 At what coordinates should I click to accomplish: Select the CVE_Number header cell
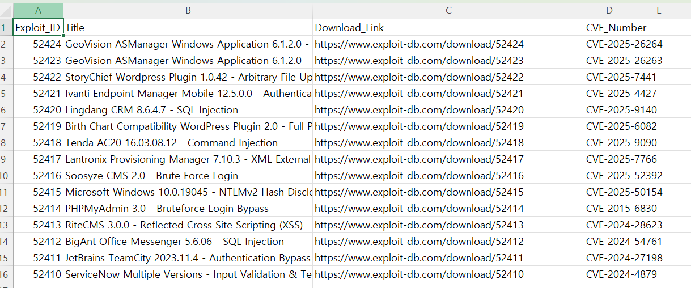(616, 28)
